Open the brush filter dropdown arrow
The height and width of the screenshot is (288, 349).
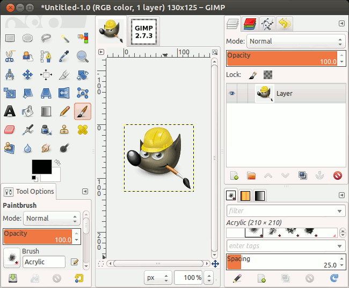[339, 211]
